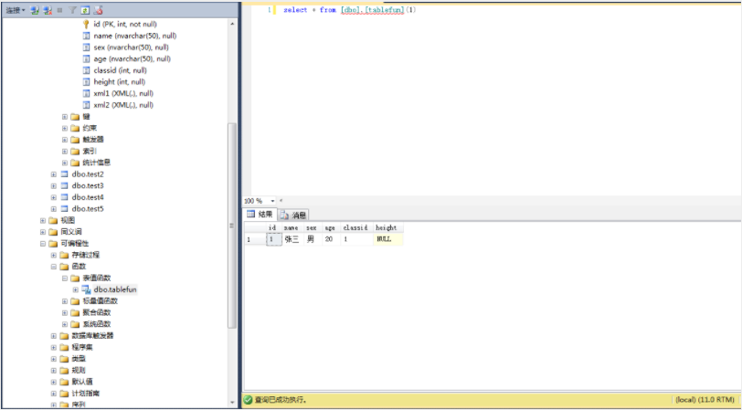This screenshot has height=410, width=742.
Task: Switch to the 消息 messages tab
Action: [293, 216]
